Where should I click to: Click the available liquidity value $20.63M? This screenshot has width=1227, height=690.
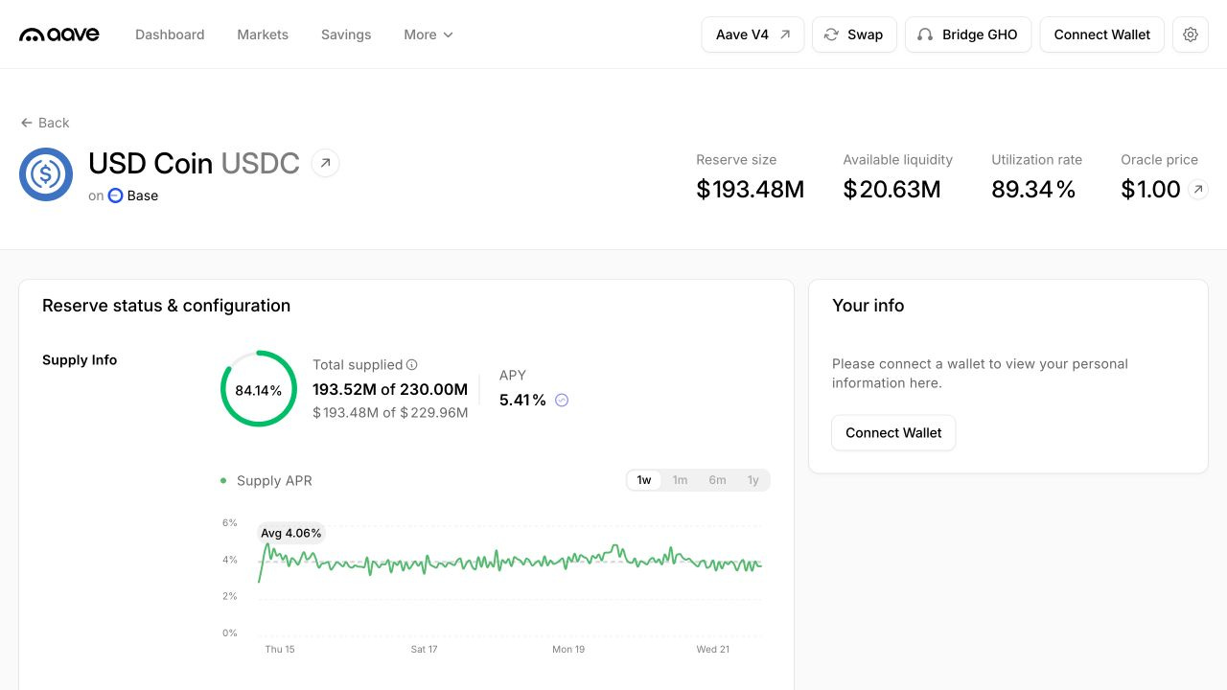point(892,190)
